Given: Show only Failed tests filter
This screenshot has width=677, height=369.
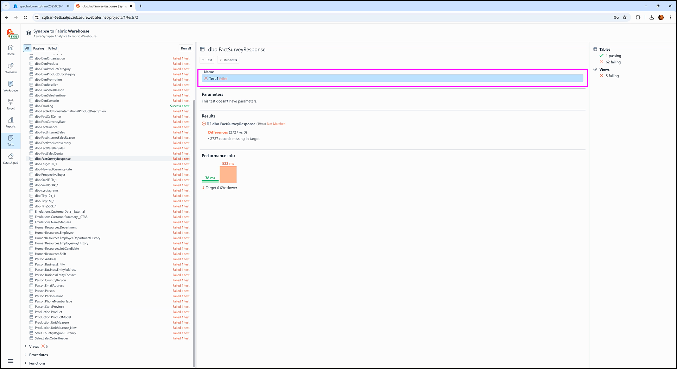Looking at the screenshot, I should pyautogui.click(x=52, y=49).
